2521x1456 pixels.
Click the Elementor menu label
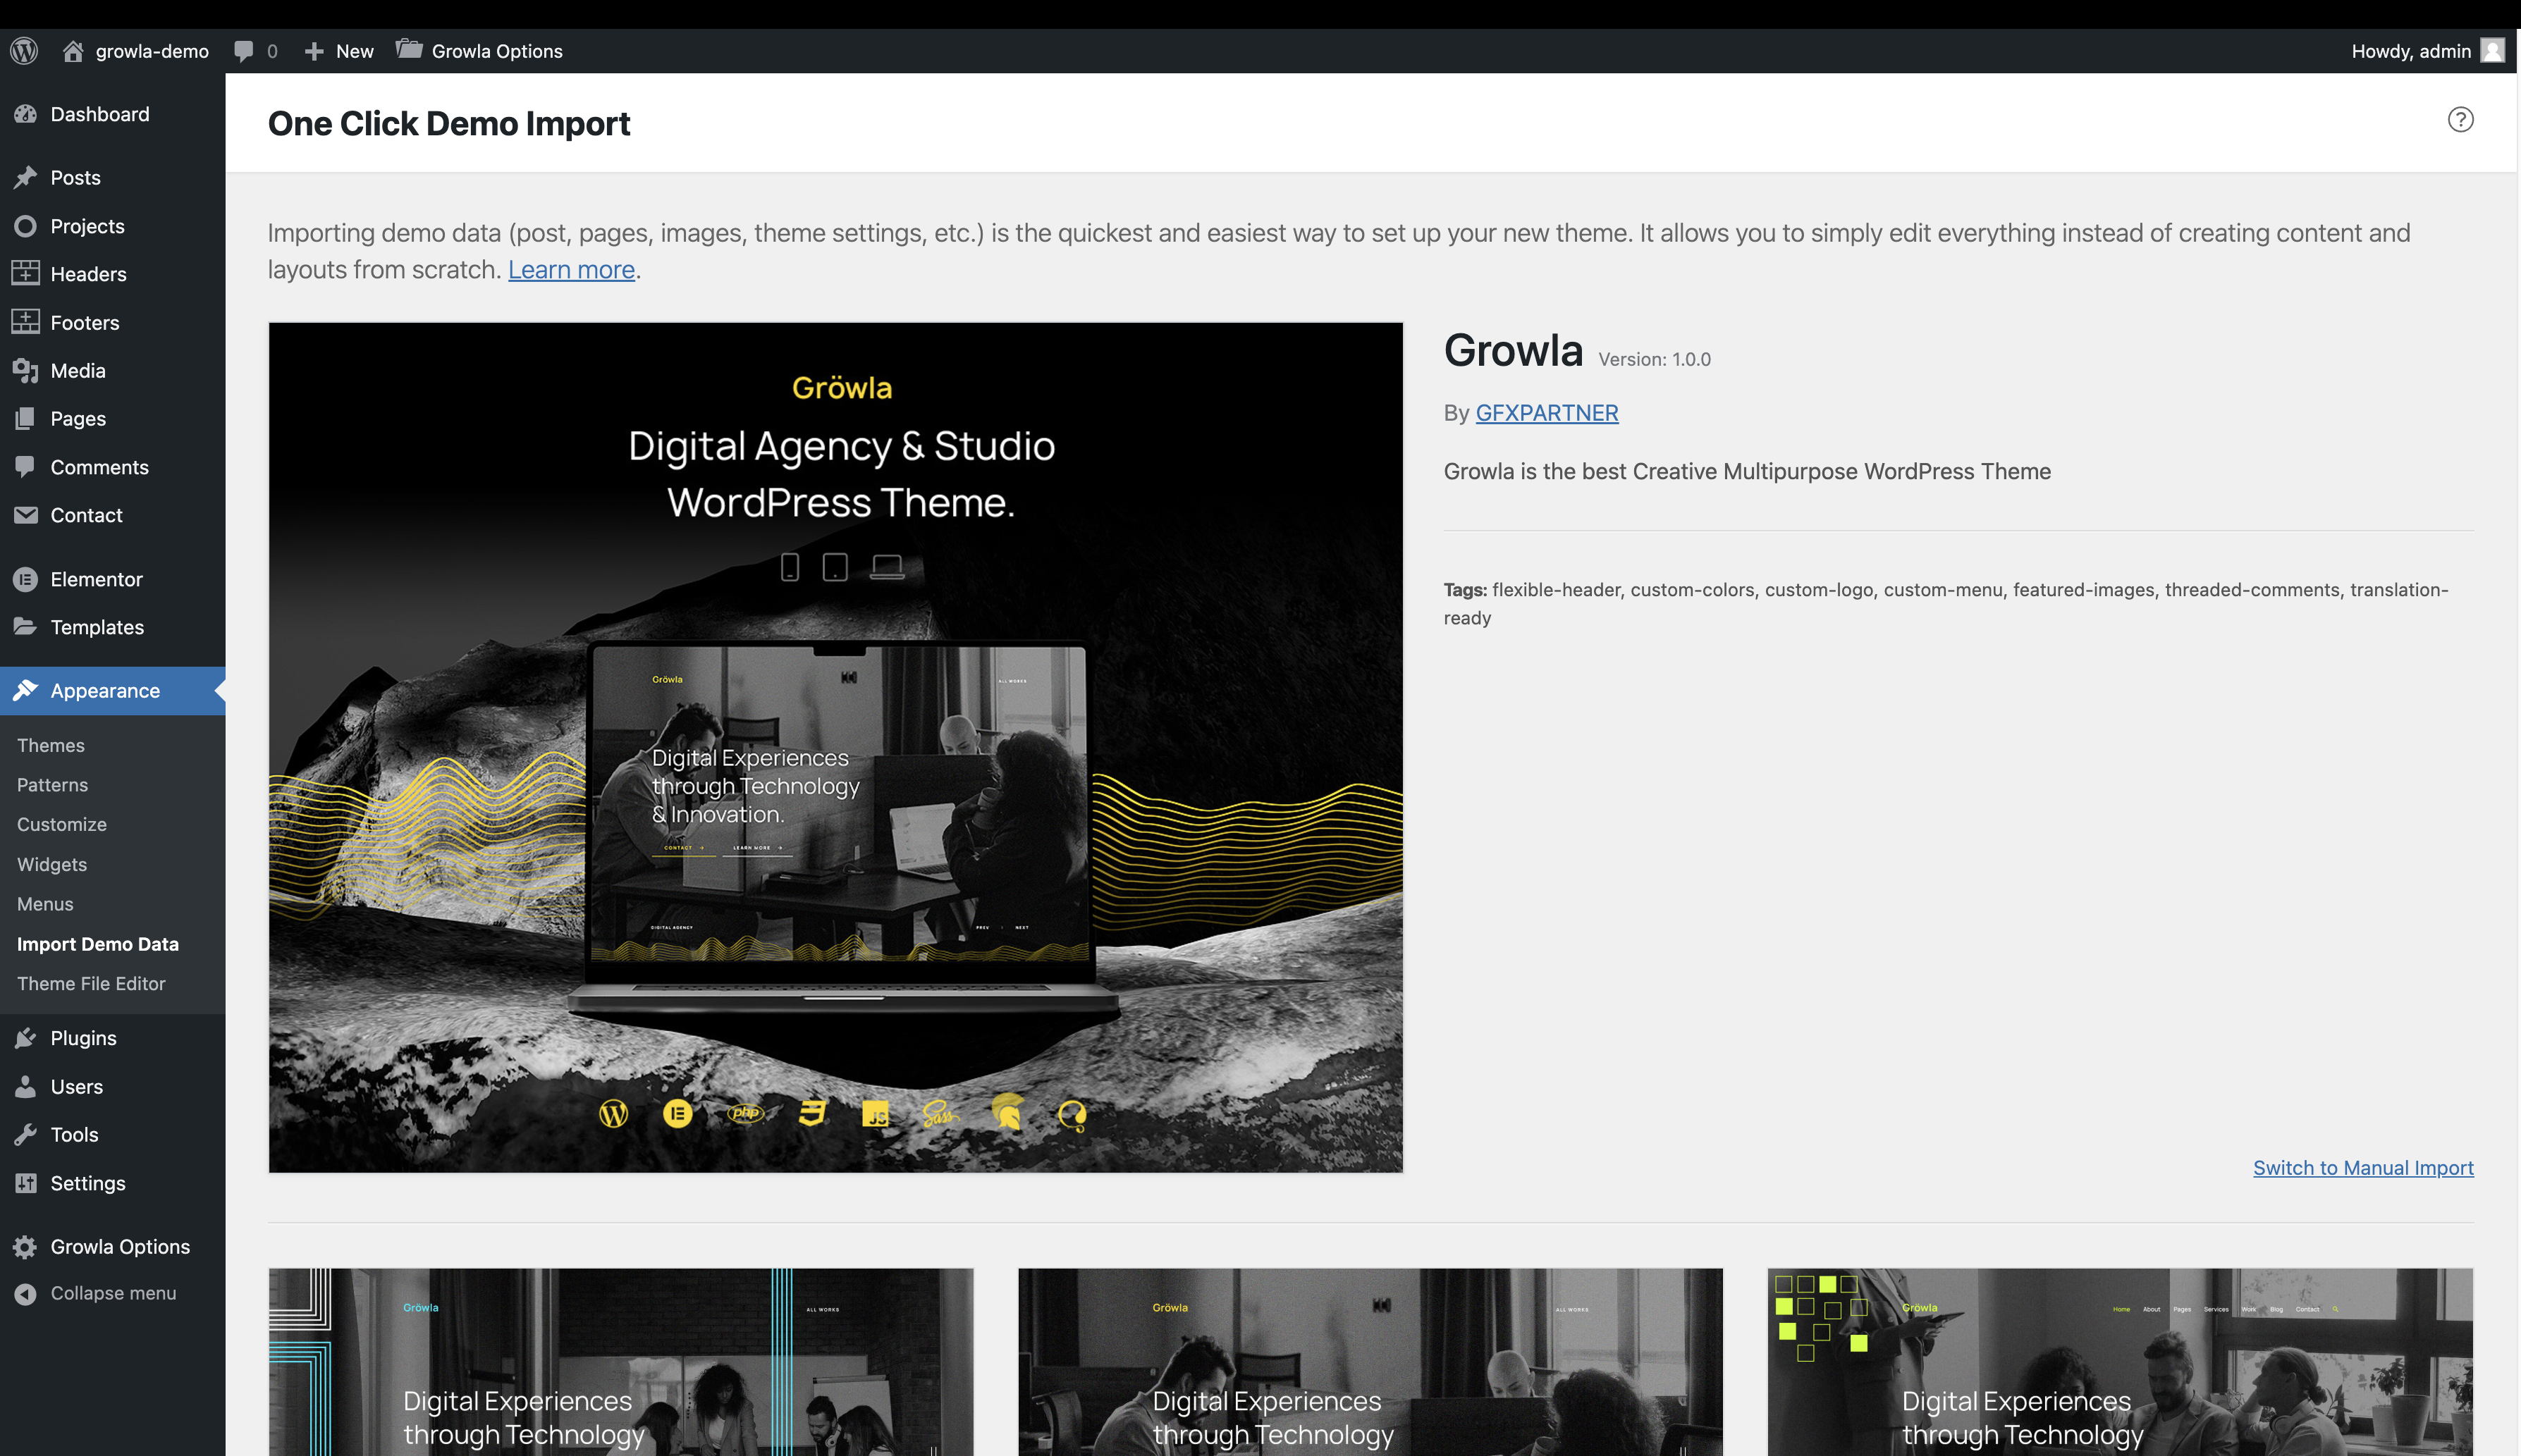(x=97, y=579)
